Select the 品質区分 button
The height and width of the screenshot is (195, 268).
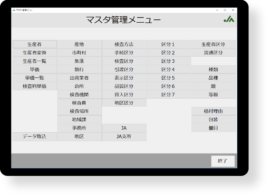point(124,86)
